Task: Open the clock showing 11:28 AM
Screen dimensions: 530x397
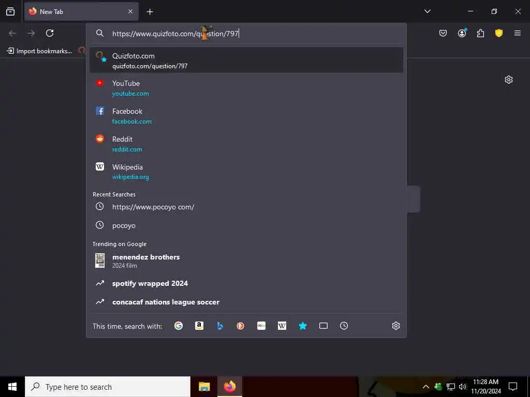Action: [x=485, y=387]
